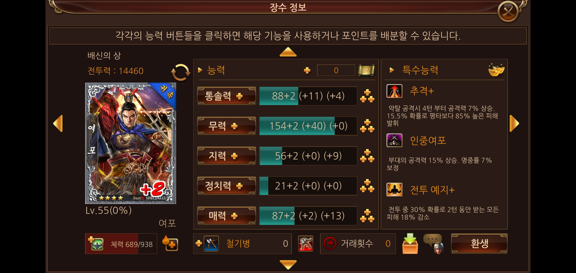Open the scroll icon beside ability points

366,70
